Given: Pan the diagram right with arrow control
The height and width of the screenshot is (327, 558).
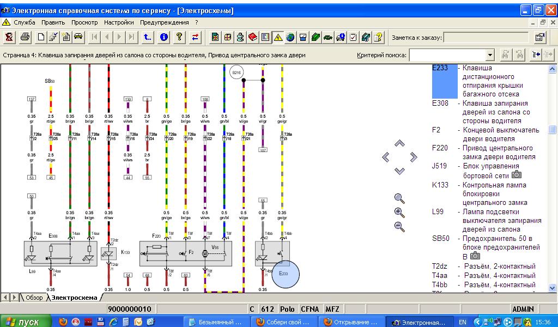Looking at the screenshot, I should [x=414, y=158].
